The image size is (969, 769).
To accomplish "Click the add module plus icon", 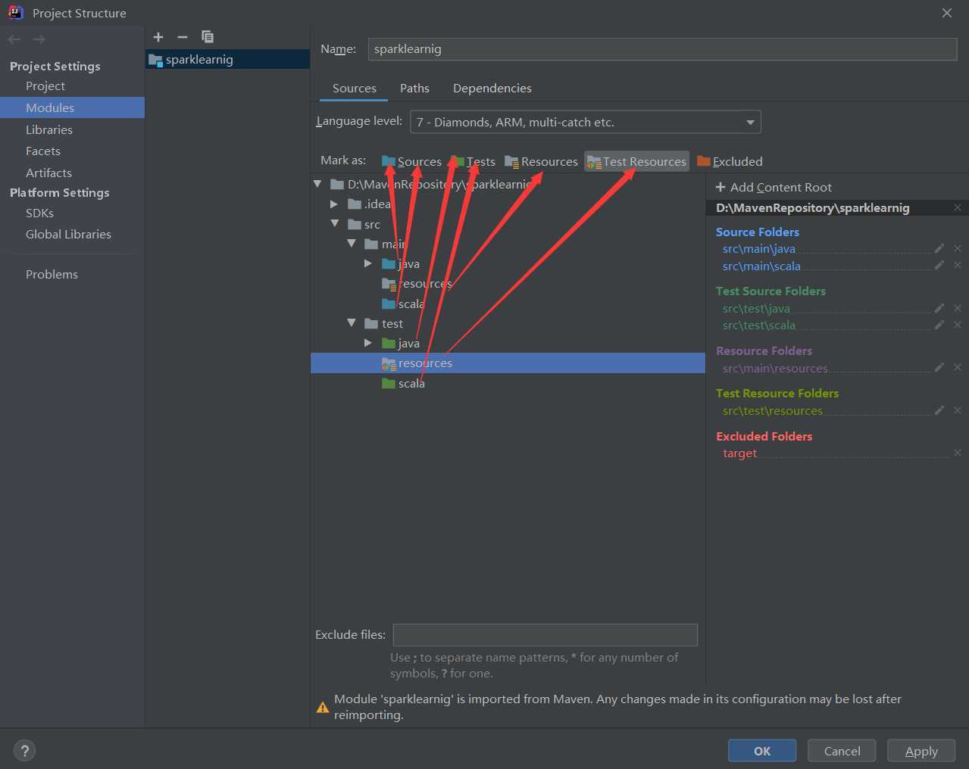I will (158, 36).
